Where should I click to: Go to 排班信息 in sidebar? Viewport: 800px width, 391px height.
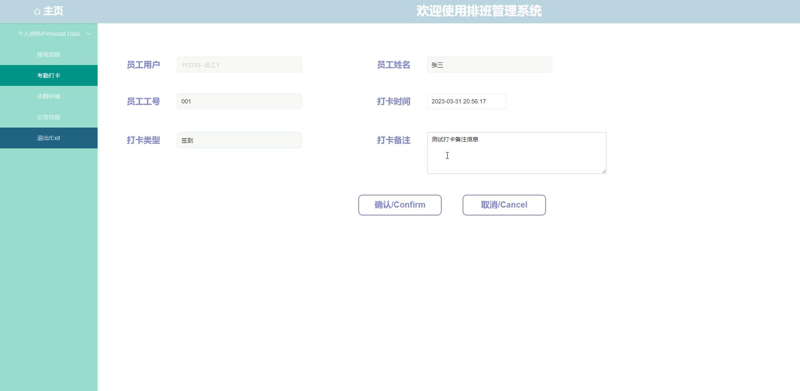49,55
